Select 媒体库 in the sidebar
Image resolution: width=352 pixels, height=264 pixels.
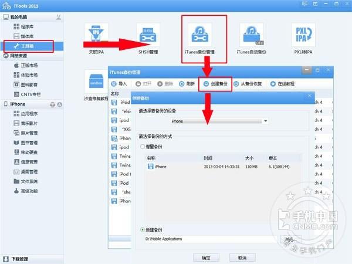[24, 36]
